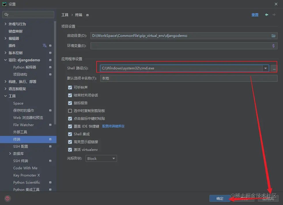This screenshot has width=283, height=205.
Task: Disable the 激活 virtualenv checkbox
Action: coord(70,150)
